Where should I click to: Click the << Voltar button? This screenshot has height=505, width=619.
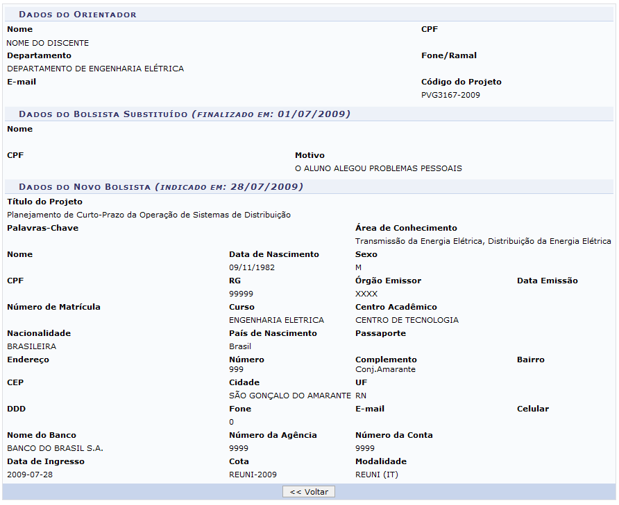click(x=309, y=492)
